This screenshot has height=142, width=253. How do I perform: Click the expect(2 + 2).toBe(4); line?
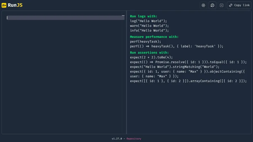click(151, 57)
